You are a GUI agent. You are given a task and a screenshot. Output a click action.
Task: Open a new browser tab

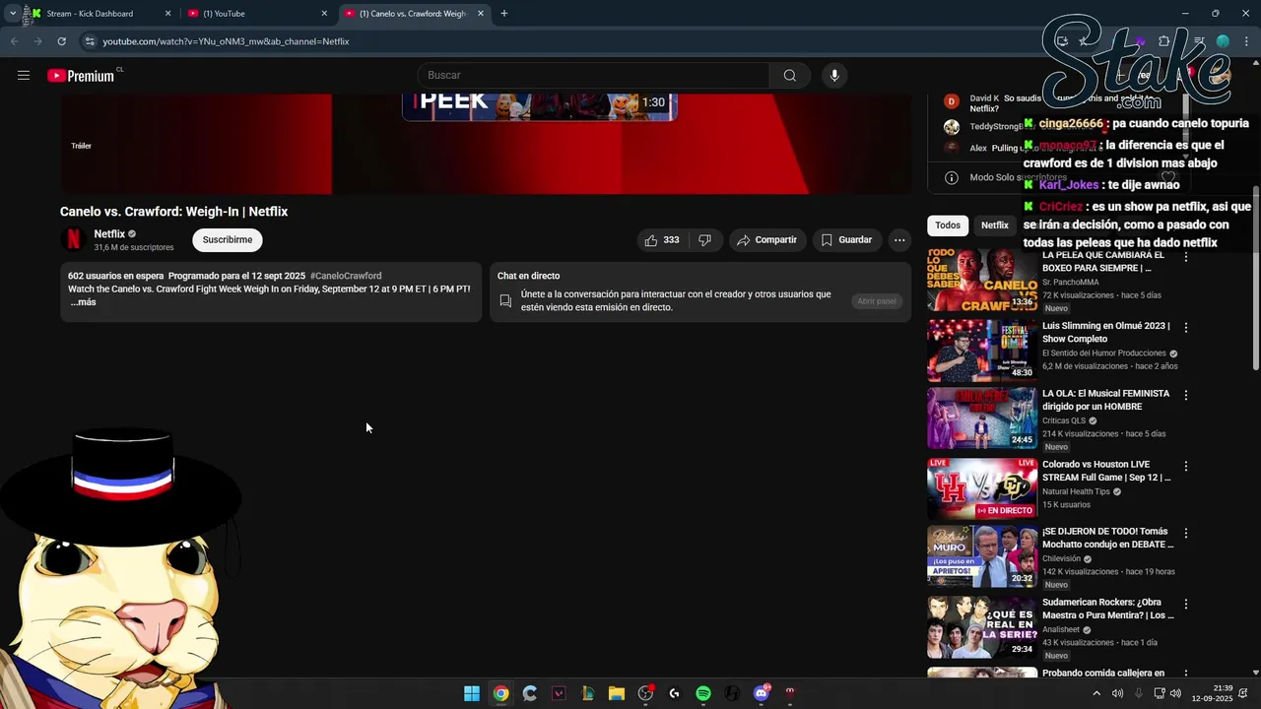[x=504, y=14]
